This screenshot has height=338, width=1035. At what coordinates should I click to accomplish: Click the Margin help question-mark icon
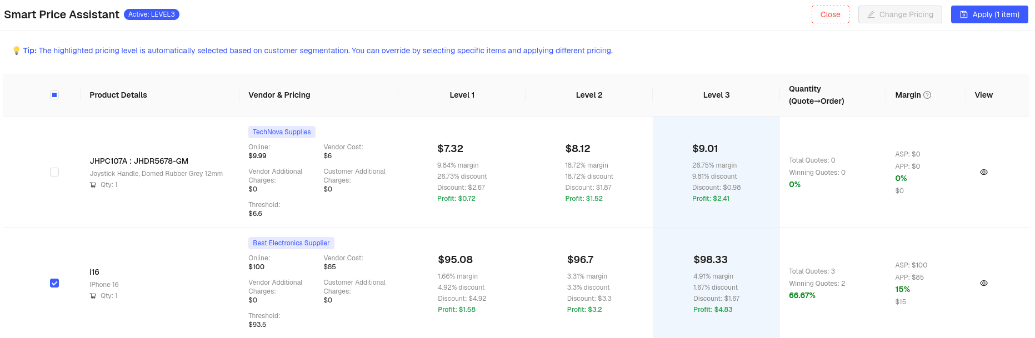tap(927, 95)
